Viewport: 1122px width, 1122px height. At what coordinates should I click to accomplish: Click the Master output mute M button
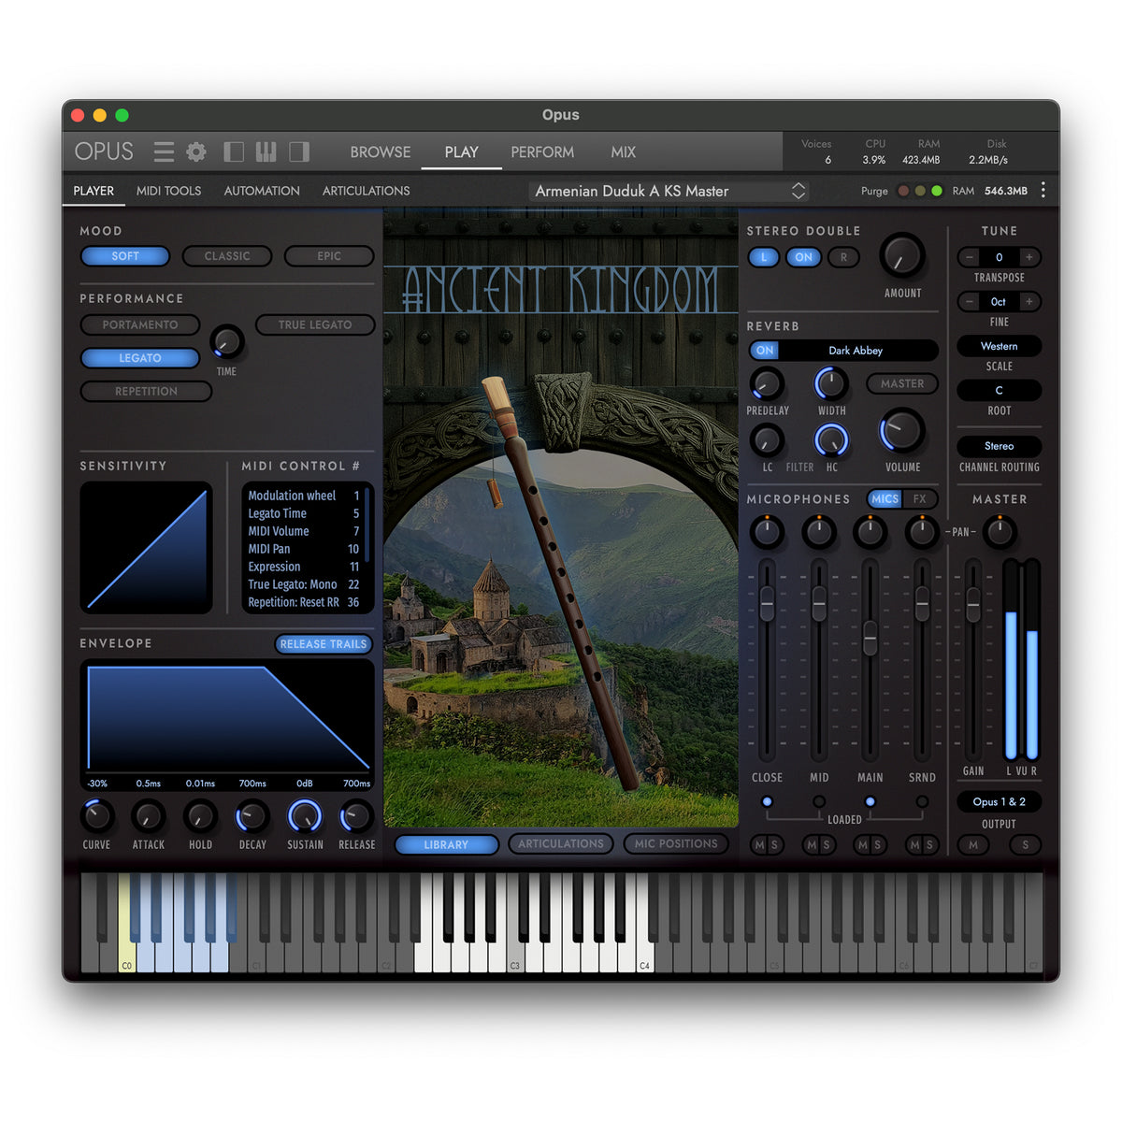973,845
